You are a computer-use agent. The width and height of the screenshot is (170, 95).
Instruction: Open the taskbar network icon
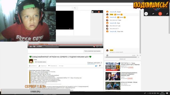coord(150,93)
